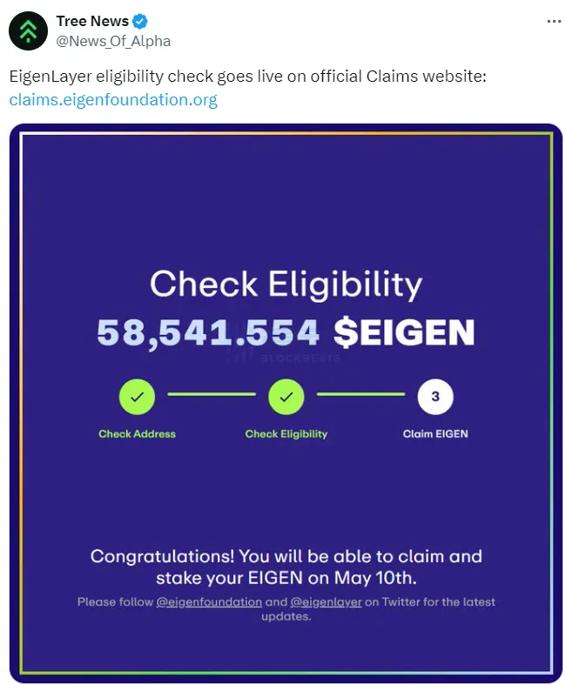Open the @eigenlayer Twitter link

tap(326, 602)
